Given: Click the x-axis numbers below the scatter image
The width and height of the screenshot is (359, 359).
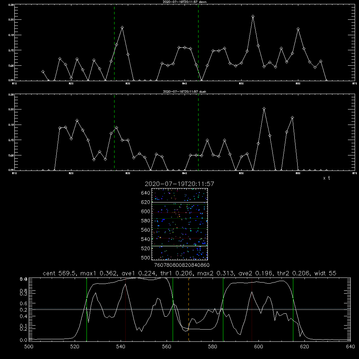Looking at the screenshot, I should click(182, 265).
